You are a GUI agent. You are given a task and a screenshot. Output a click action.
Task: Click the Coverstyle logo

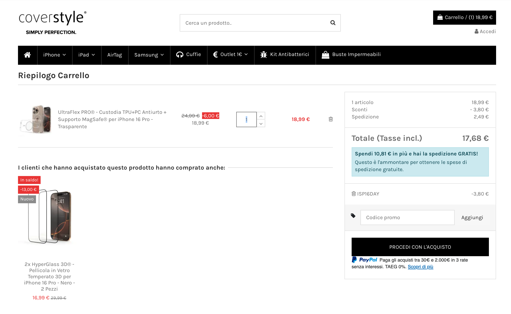(x=52, y=23)
